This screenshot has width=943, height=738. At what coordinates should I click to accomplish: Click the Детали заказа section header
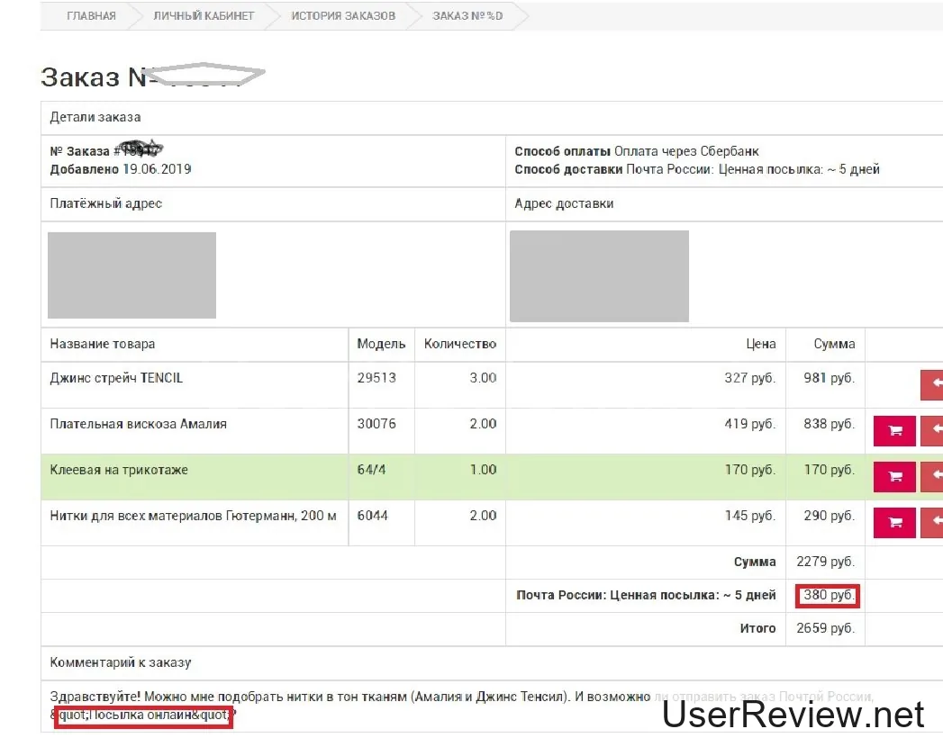pos(95,117)
